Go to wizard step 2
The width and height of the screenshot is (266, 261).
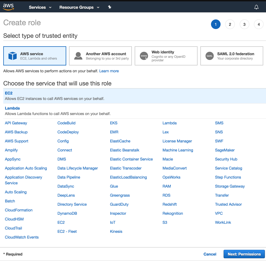[230, 24]
